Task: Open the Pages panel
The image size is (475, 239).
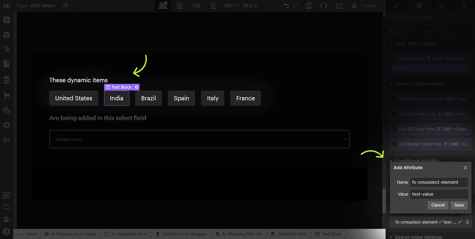Action: coord(7,64)
